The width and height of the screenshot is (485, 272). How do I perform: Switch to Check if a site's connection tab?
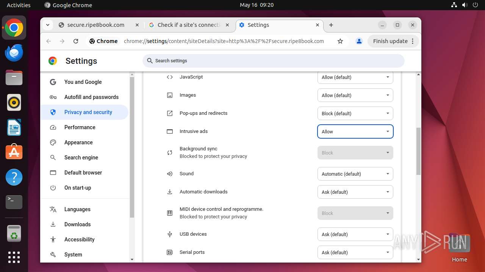[x=189, y=25]
